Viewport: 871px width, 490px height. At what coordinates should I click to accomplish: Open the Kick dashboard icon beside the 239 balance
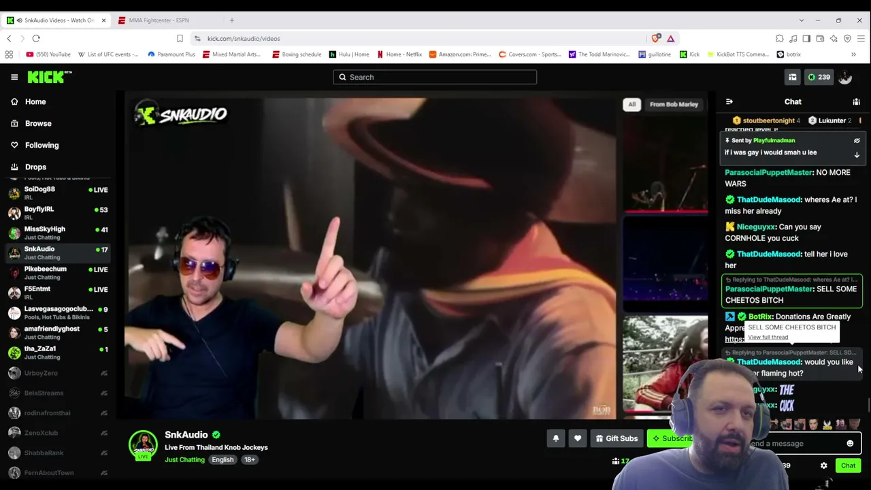click(792, 77)
